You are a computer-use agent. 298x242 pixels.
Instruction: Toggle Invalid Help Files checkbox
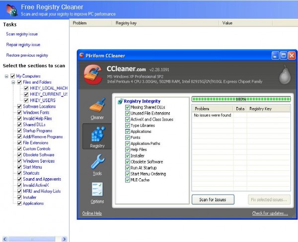pyautogui.click(x=19, y=119)
